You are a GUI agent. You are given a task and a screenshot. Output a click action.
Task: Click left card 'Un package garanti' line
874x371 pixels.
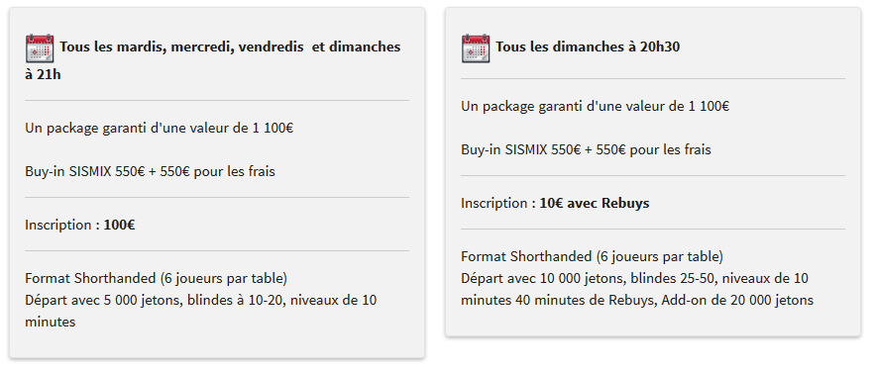(160, 129)
